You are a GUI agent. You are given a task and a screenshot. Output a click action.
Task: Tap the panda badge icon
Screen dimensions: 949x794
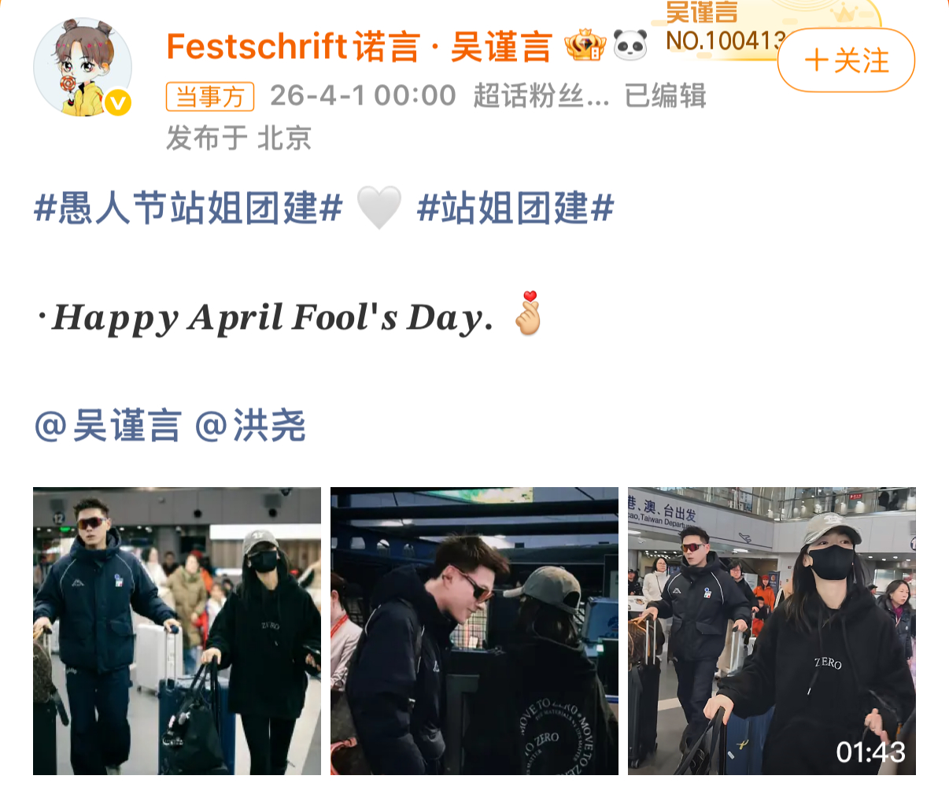click(630, 46)
